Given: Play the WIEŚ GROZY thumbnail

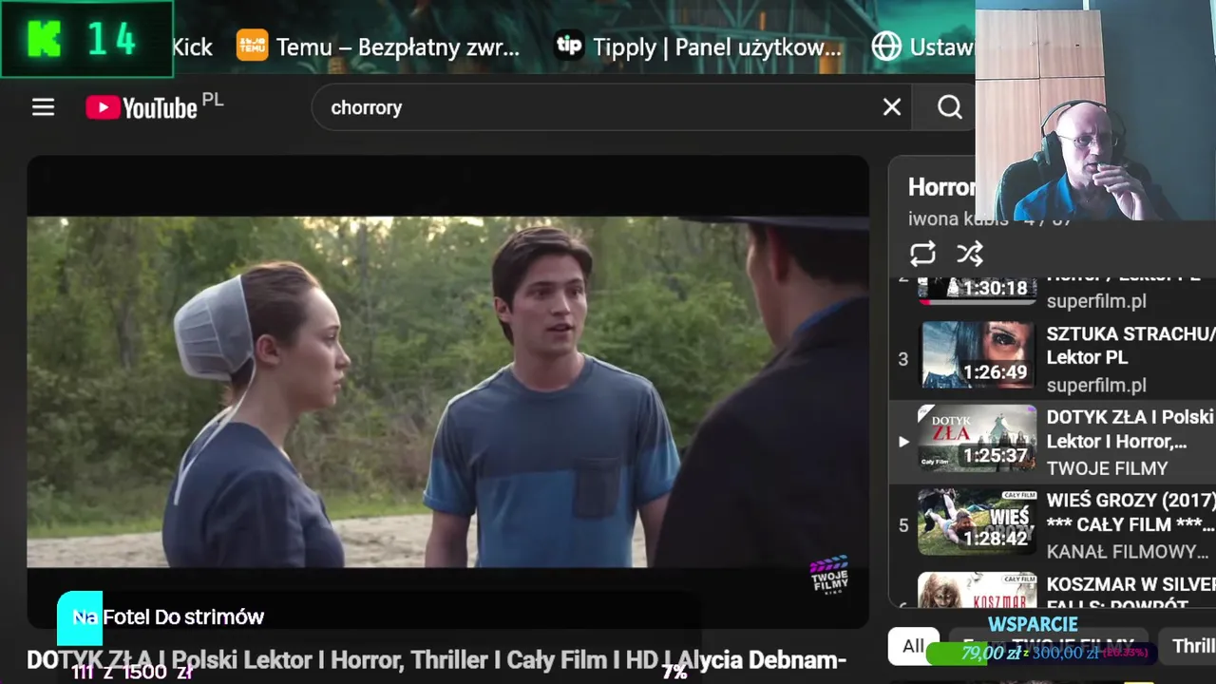Looking at the screenshot, I should click(977, 522).
